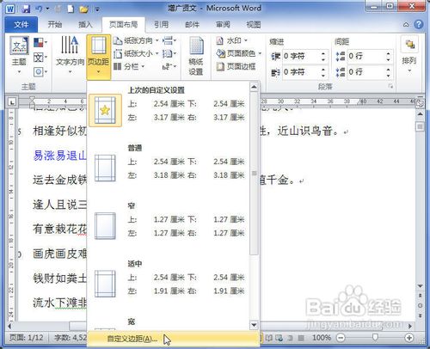Viewport: 430px width, 349px height.
Task: Click the tab selector at ruler corner
Action: pyautogui.click(x=12, y=102)
